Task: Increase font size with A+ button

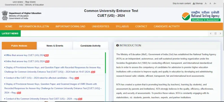Action: click(x=215, y=3)
